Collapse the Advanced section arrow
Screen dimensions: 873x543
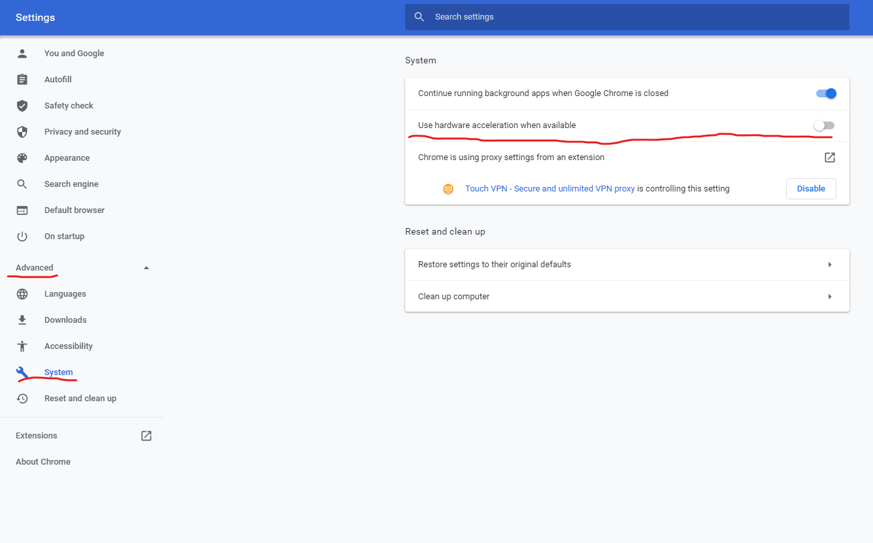pos(146,268)
